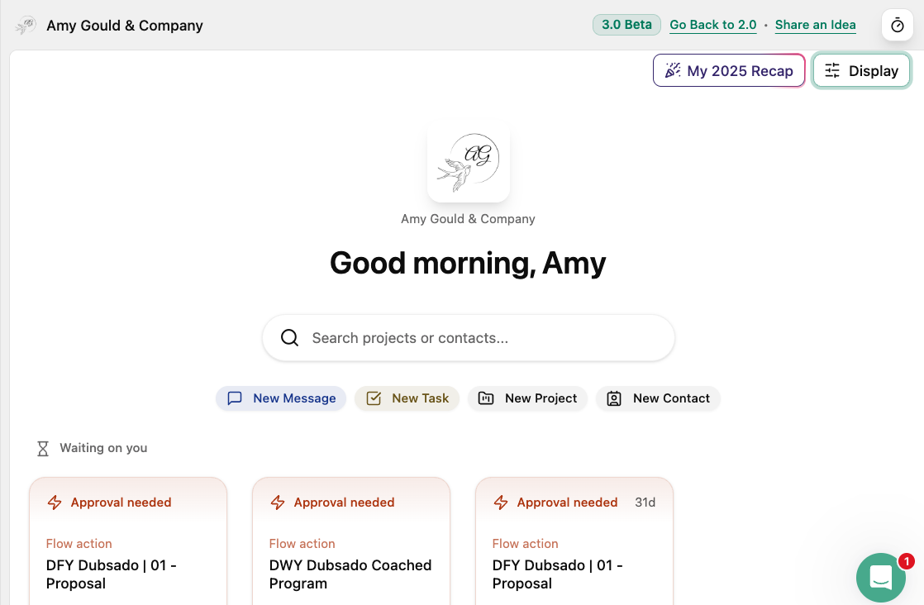Click the sliders icon on the Display button
Viewport: 924px width, 605px height.
(x=832, y=70)
